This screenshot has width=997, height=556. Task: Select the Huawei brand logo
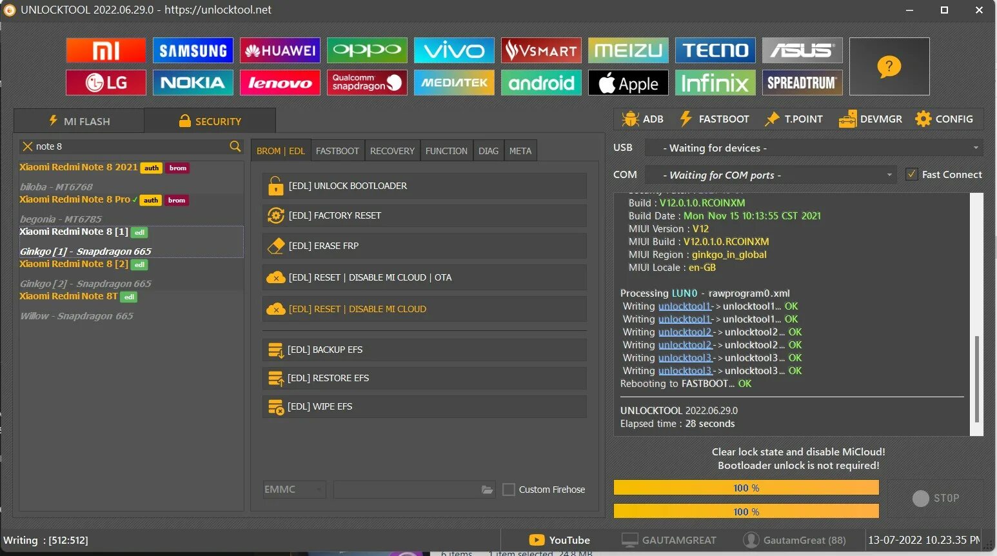[280, 50]
